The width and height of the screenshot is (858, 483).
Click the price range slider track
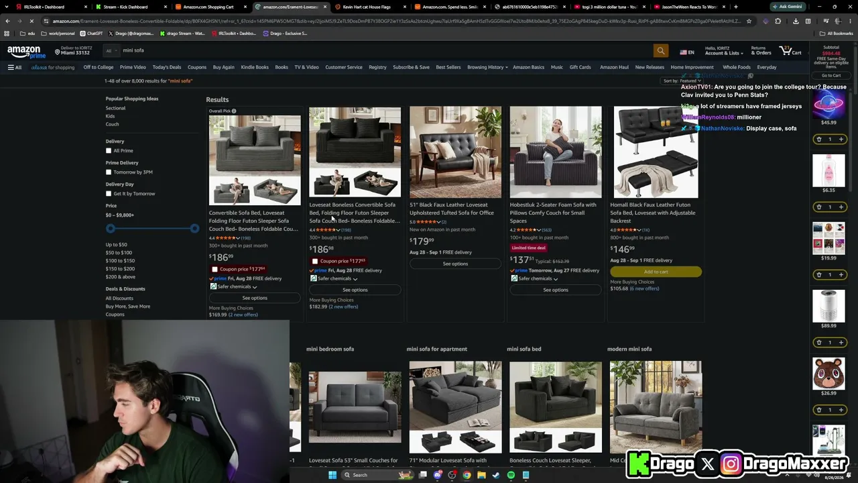tap(152, 229)
